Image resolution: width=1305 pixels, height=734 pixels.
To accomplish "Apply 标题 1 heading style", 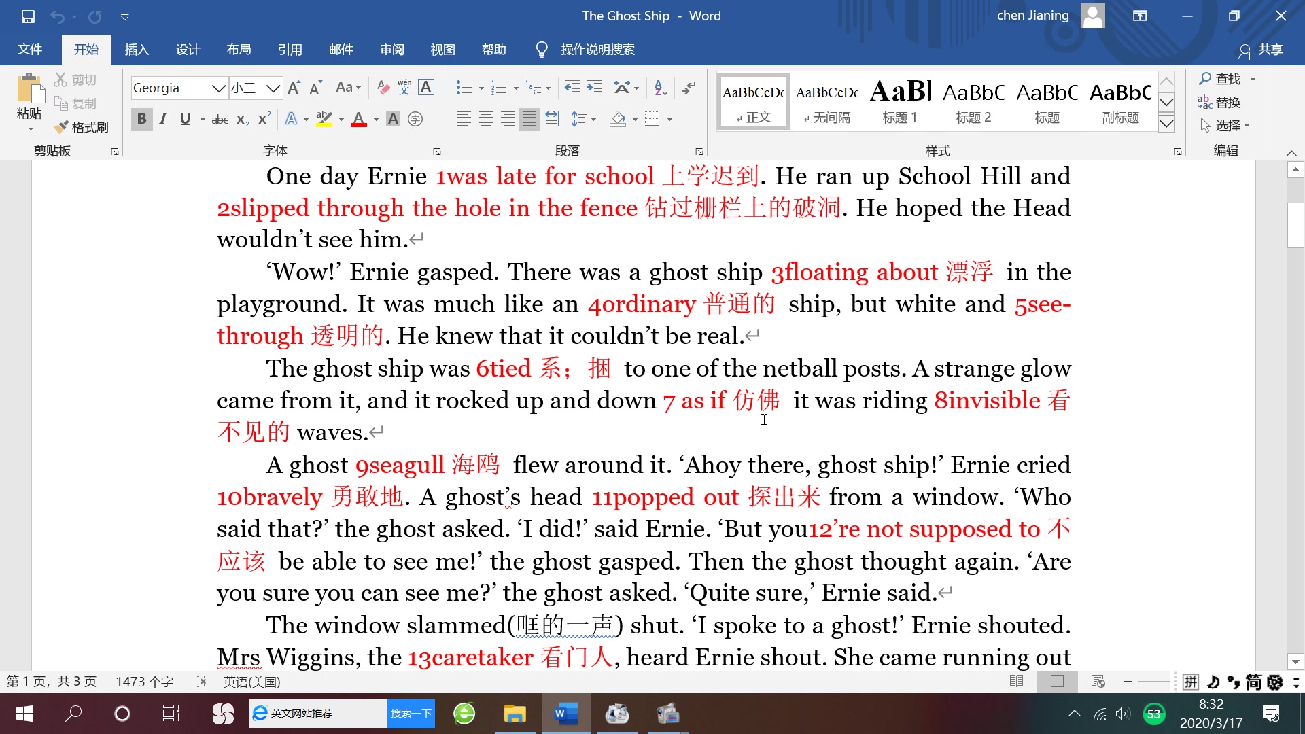I will [900, 101].
